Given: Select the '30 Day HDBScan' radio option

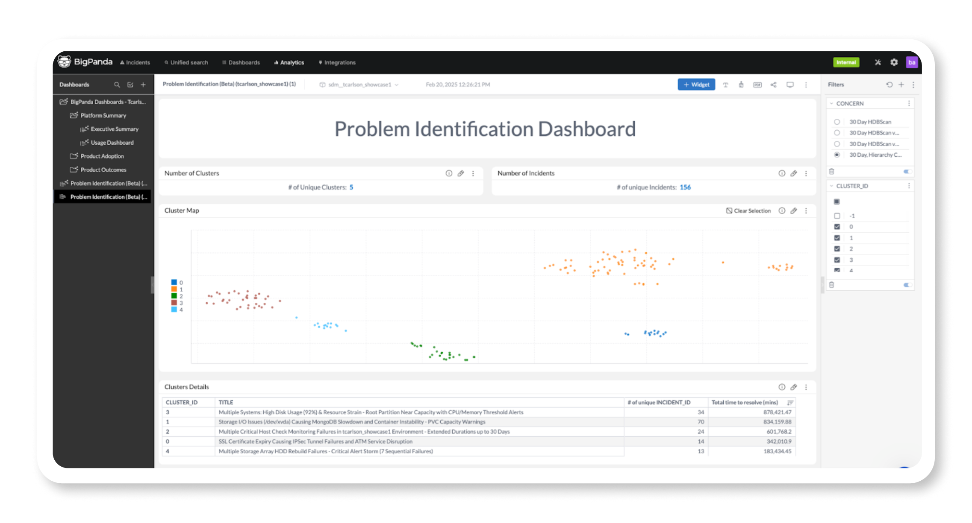Looking at the screenshot, I should pos(837,122).
